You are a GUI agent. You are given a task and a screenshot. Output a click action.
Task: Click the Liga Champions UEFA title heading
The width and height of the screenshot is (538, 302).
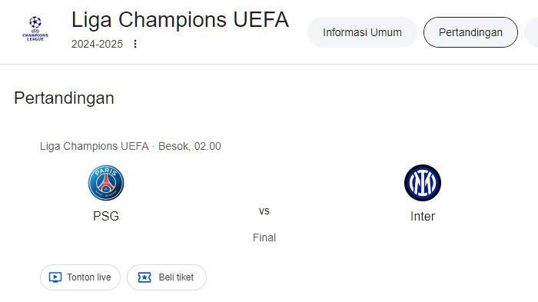[x=180, y=20]
